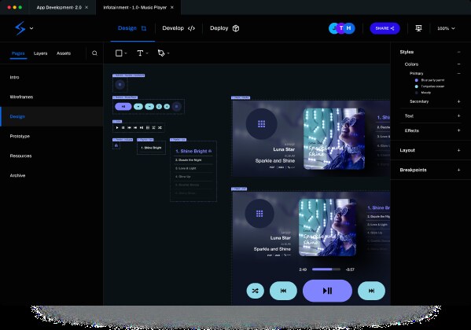471x330 pixels.
Task: Select the small play icon in icons row
Action: tap(117, 127)
